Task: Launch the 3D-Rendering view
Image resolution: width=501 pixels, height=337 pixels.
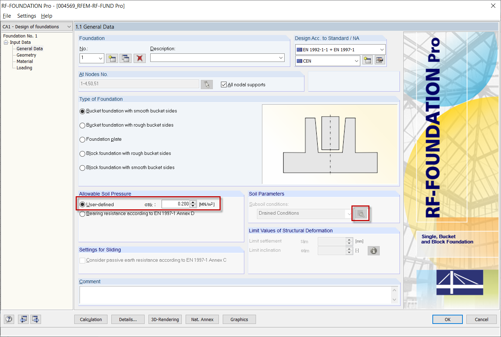Action: tap(165, 319)
